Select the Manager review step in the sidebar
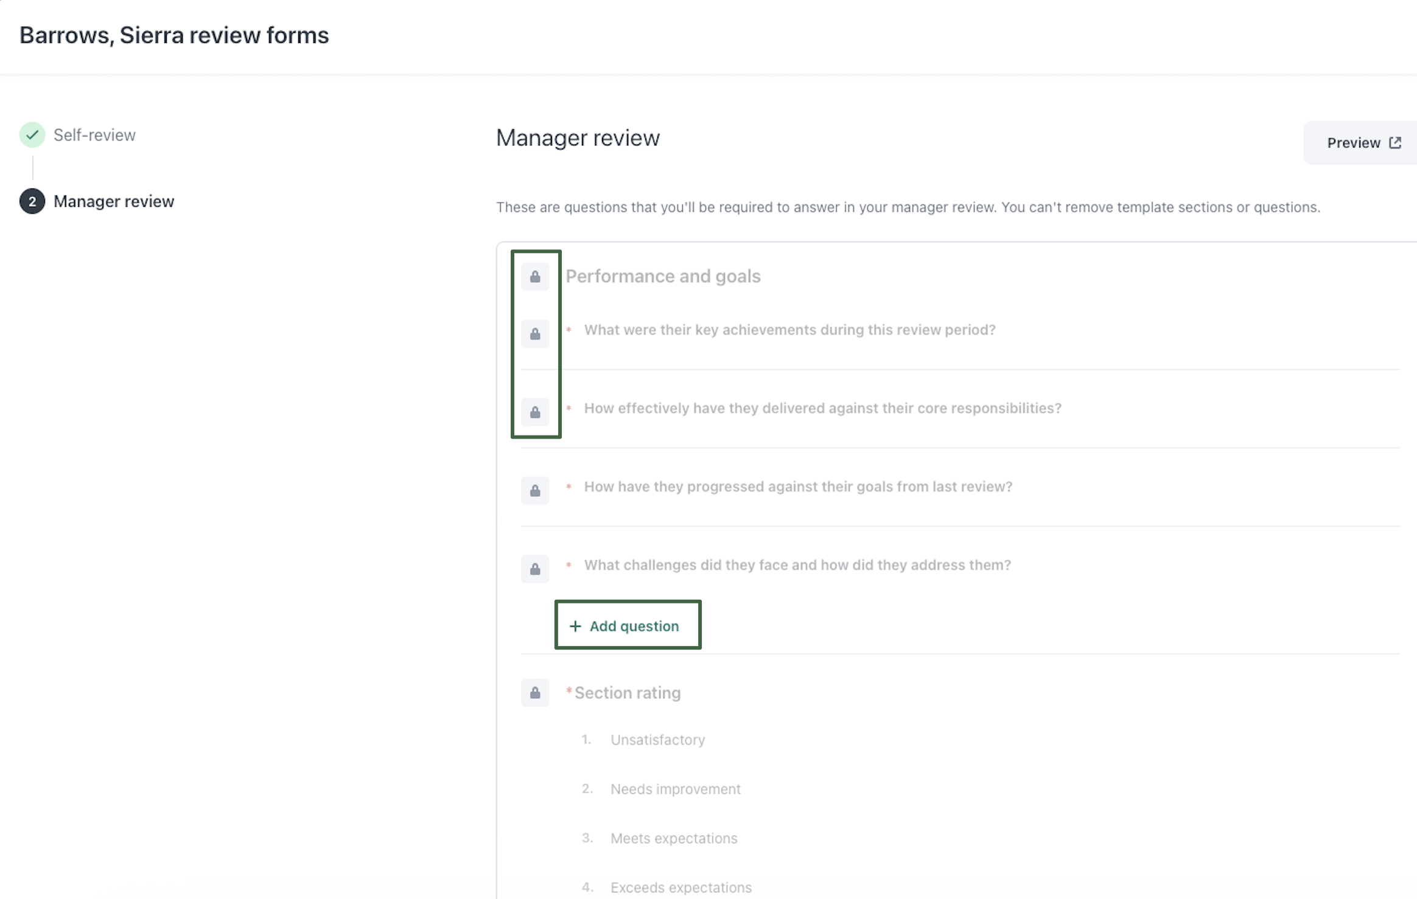Screen dimensions: 1417x899 point(114,201)
